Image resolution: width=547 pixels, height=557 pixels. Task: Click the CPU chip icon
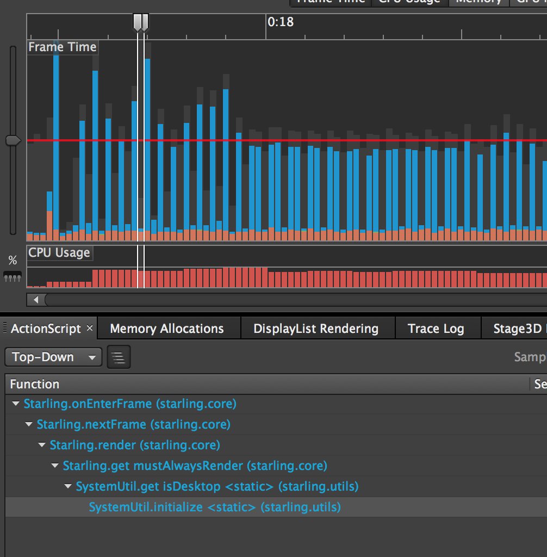(x=13, y=276)
